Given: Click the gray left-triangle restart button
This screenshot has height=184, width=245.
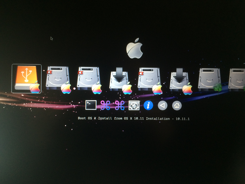Looking at the screenshot, I should tap(162, 105).
